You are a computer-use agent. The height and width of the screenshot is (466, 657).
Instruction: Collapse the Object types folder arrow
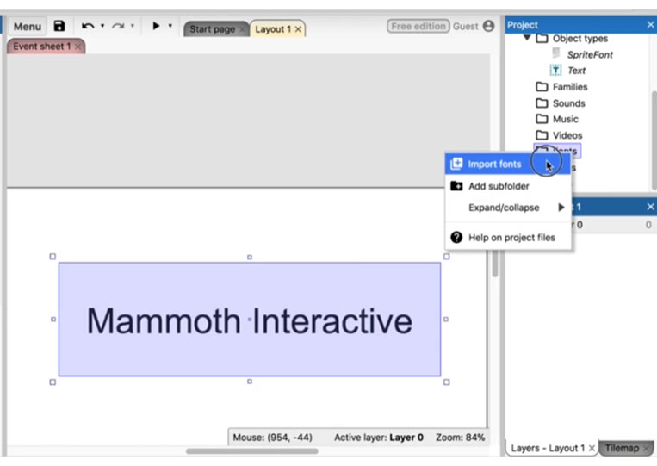[527, 38]
